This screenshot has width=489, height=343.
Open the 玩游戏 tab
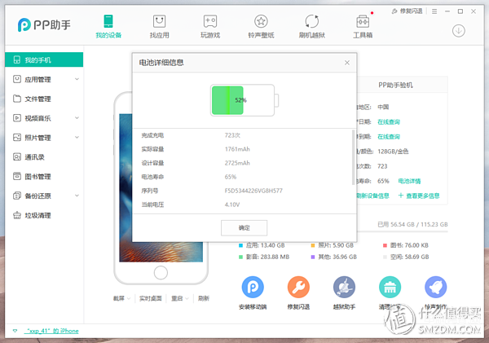pyautogui.click(x=210, y=27)
